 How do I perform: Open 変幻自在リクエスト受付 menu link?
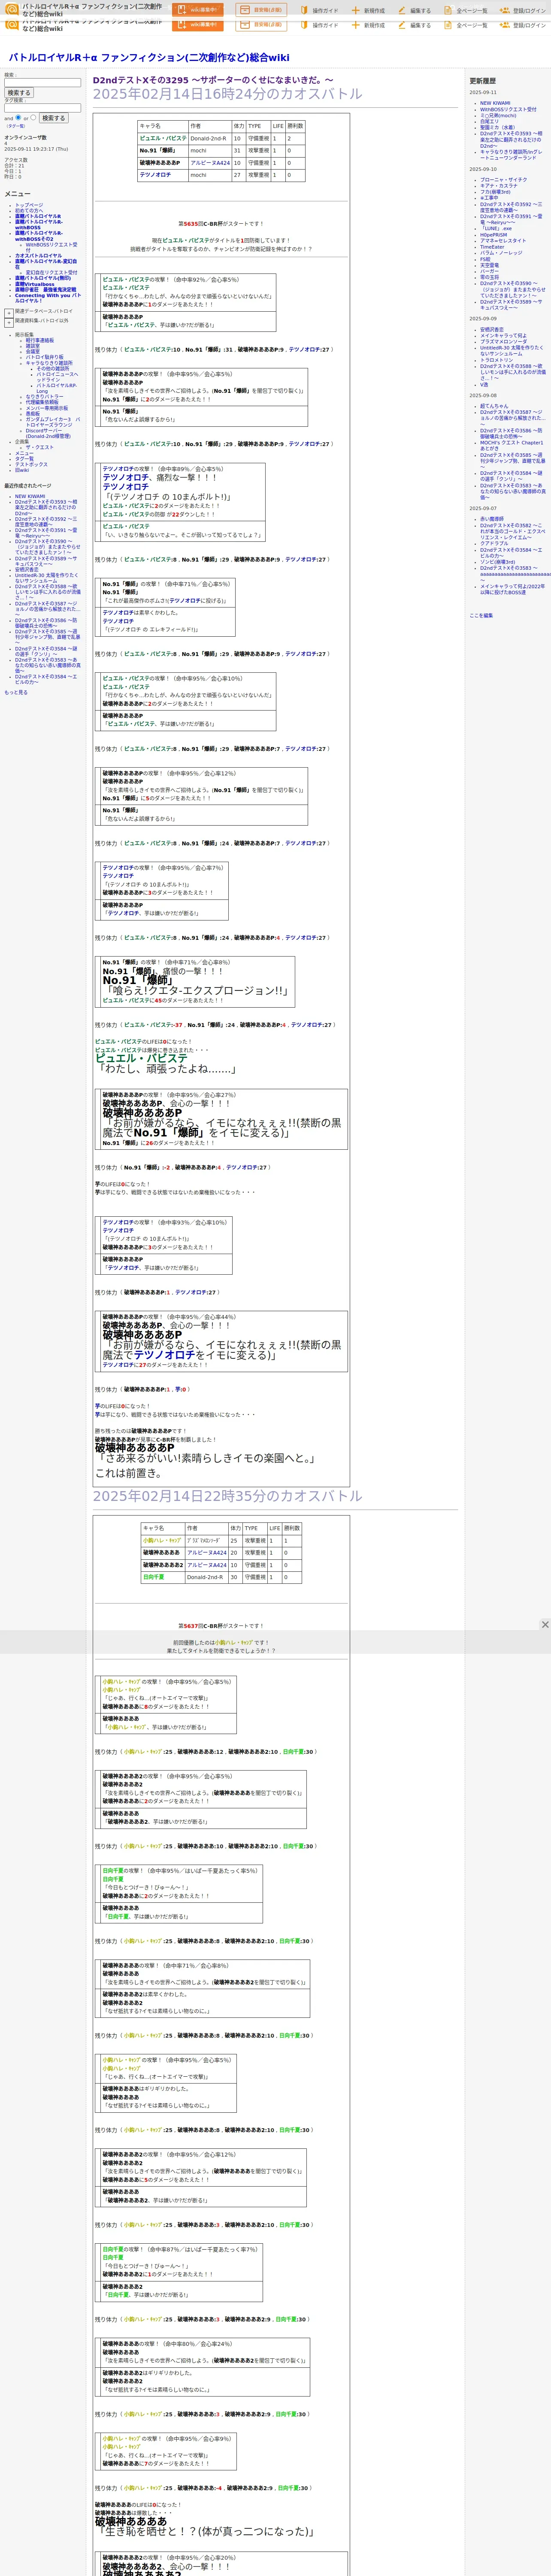51,273
